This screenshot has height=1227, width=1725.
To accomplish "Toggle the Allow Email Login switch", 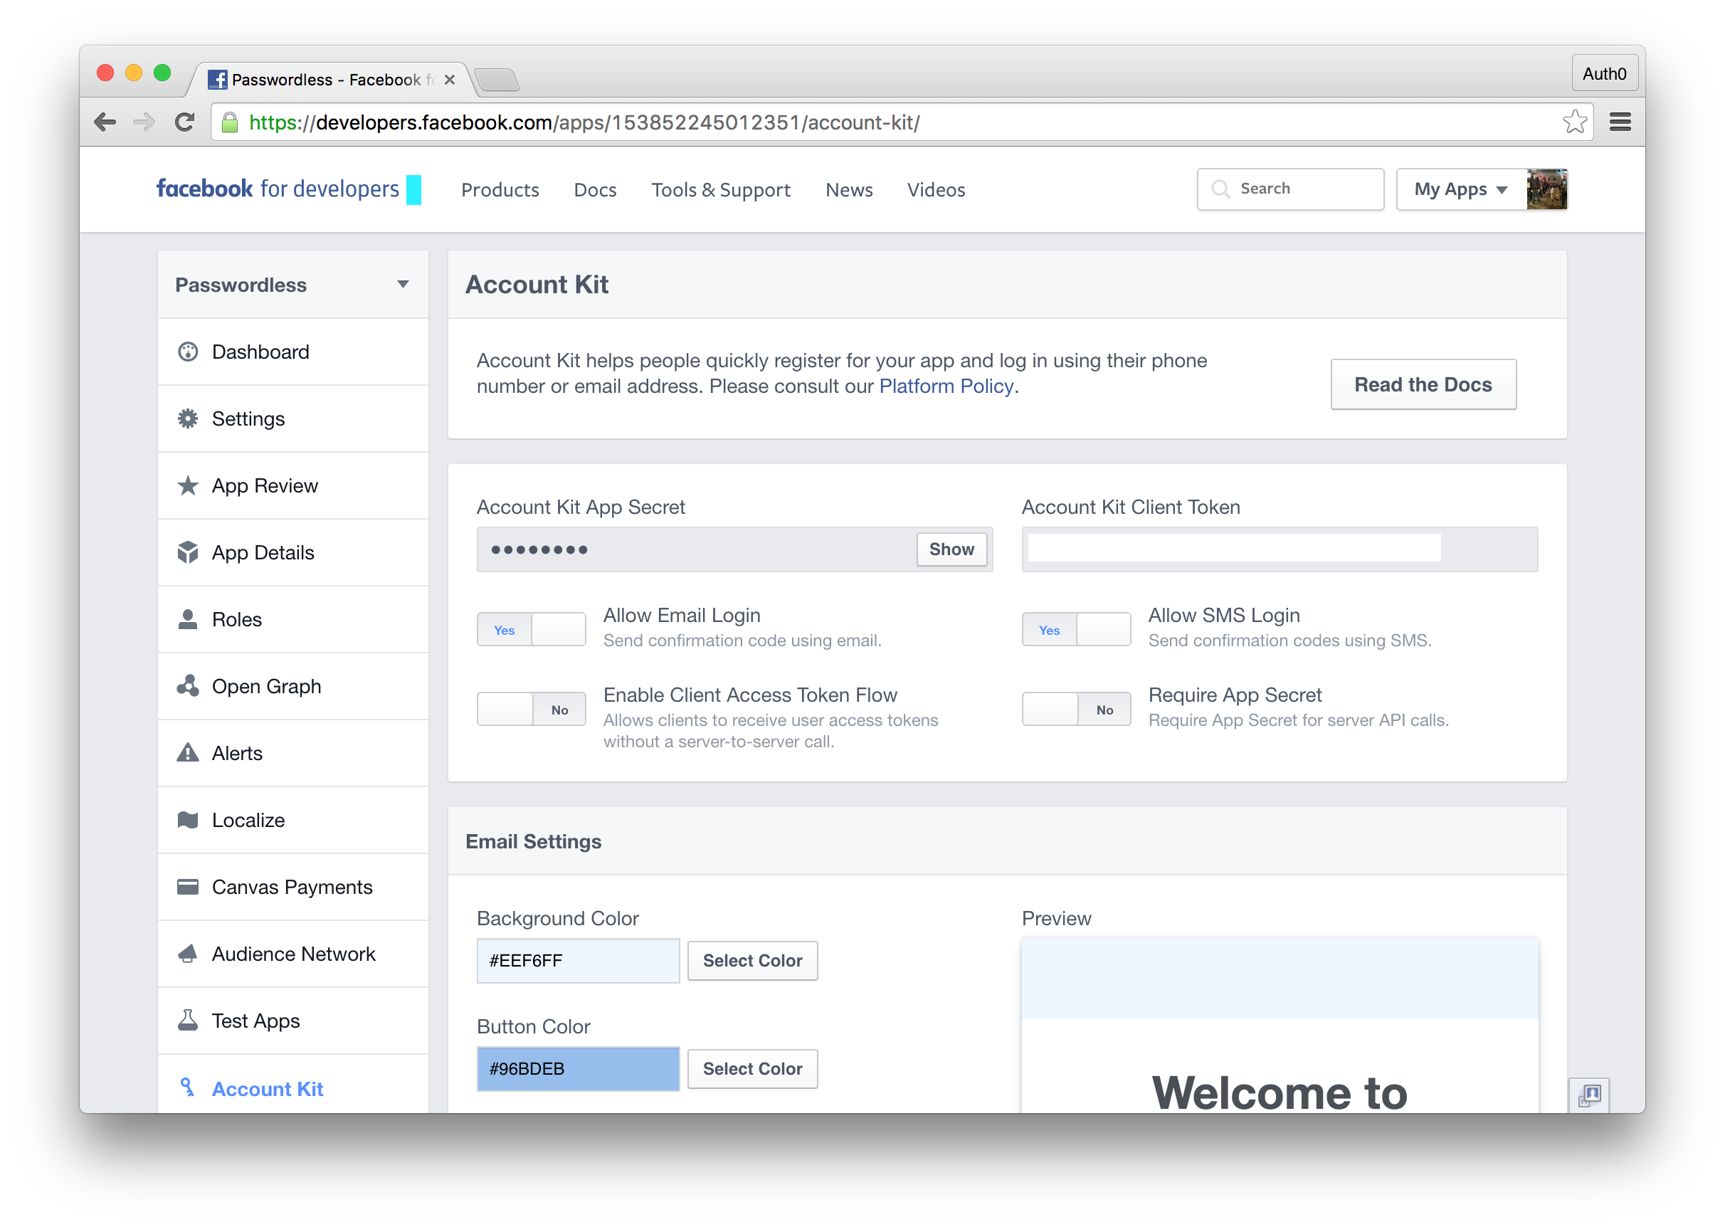I will point(531,629).
